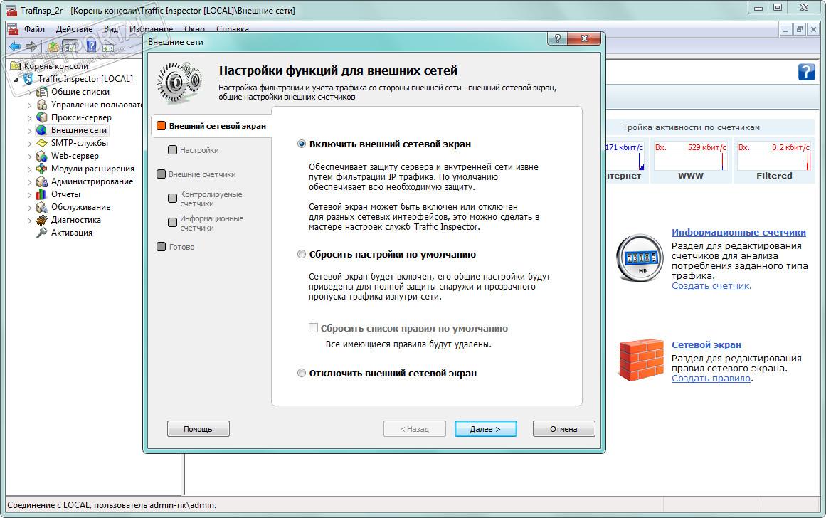Image resolution: width=826 pixels, height=518 pixels.
Task: Open the Окно menu
Action: pos(194,29)
